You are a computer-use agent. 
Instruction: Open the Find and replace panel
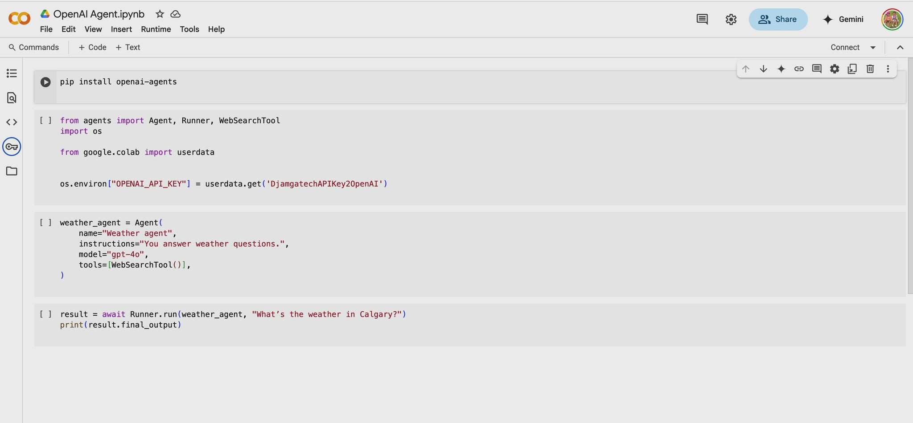[x=12, y=98]
